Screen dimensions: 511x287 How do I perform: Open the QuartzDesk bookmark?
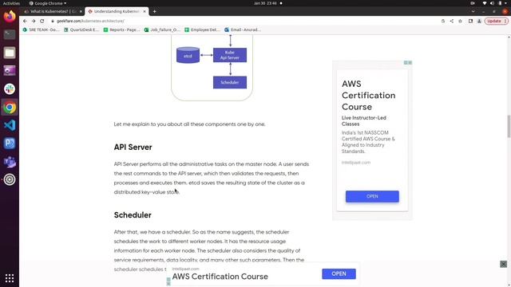81,29
